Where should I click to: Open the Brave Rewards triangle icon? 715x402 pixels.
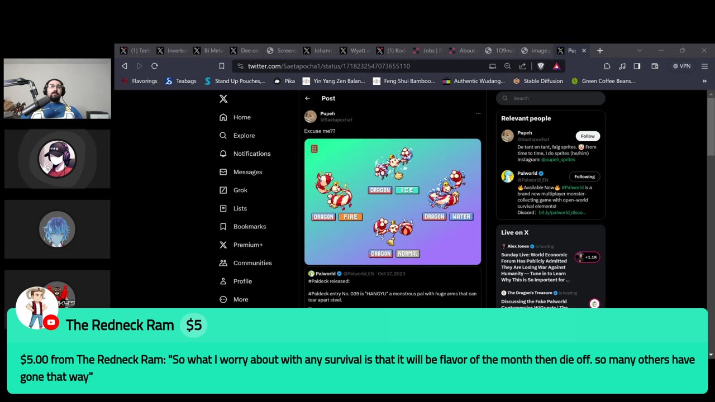[x=556, y=66]
